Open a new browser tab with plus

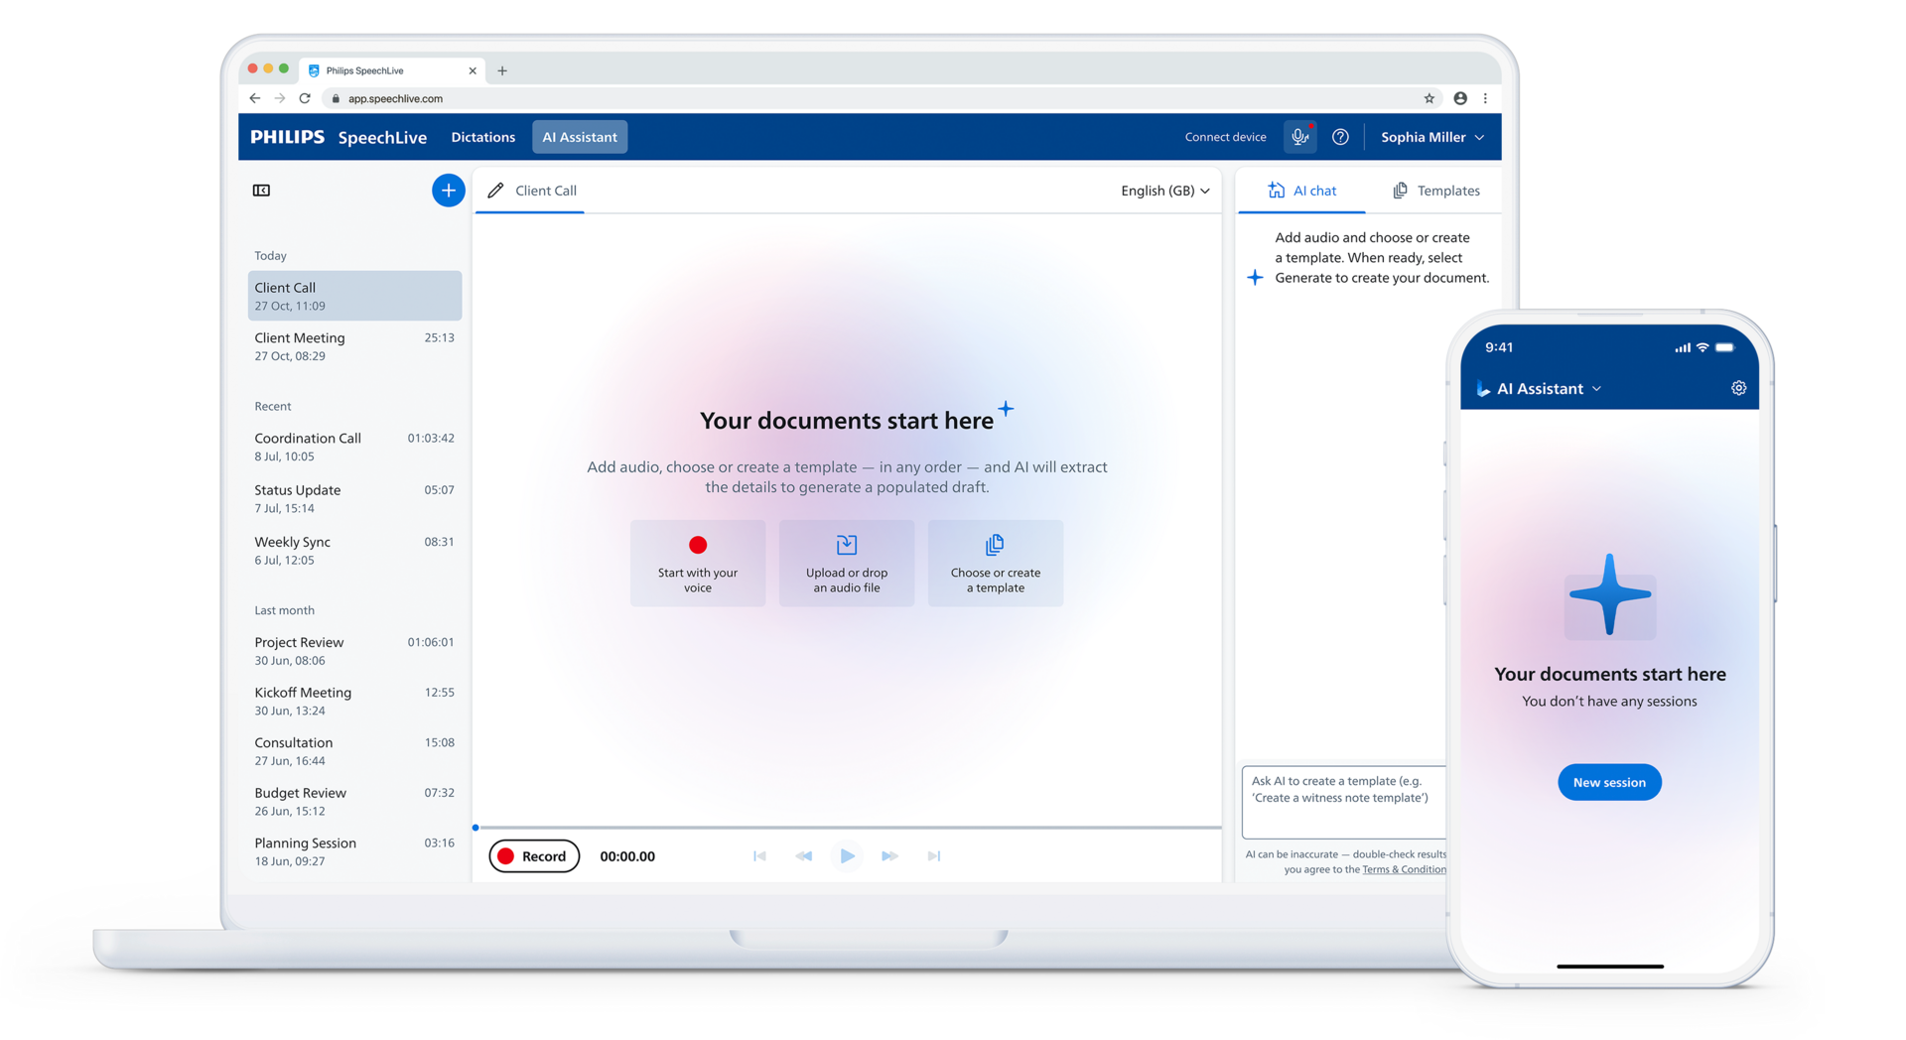(502, 70)
